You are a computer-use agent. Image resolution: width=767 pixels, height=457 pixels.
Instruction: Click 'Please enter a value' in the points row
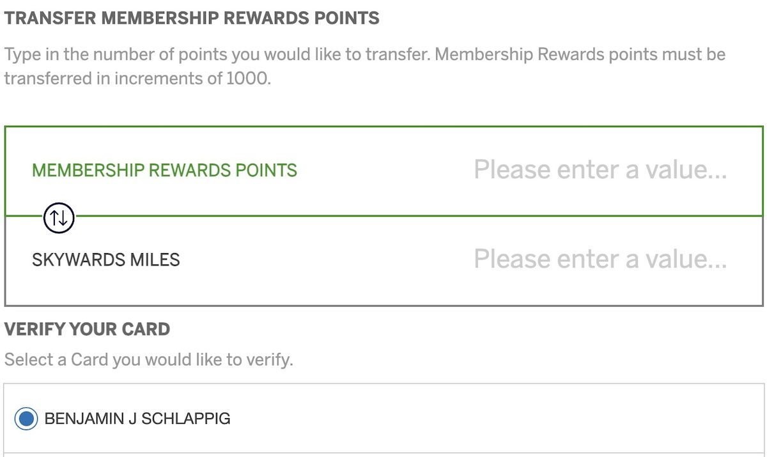coord(600,170)
